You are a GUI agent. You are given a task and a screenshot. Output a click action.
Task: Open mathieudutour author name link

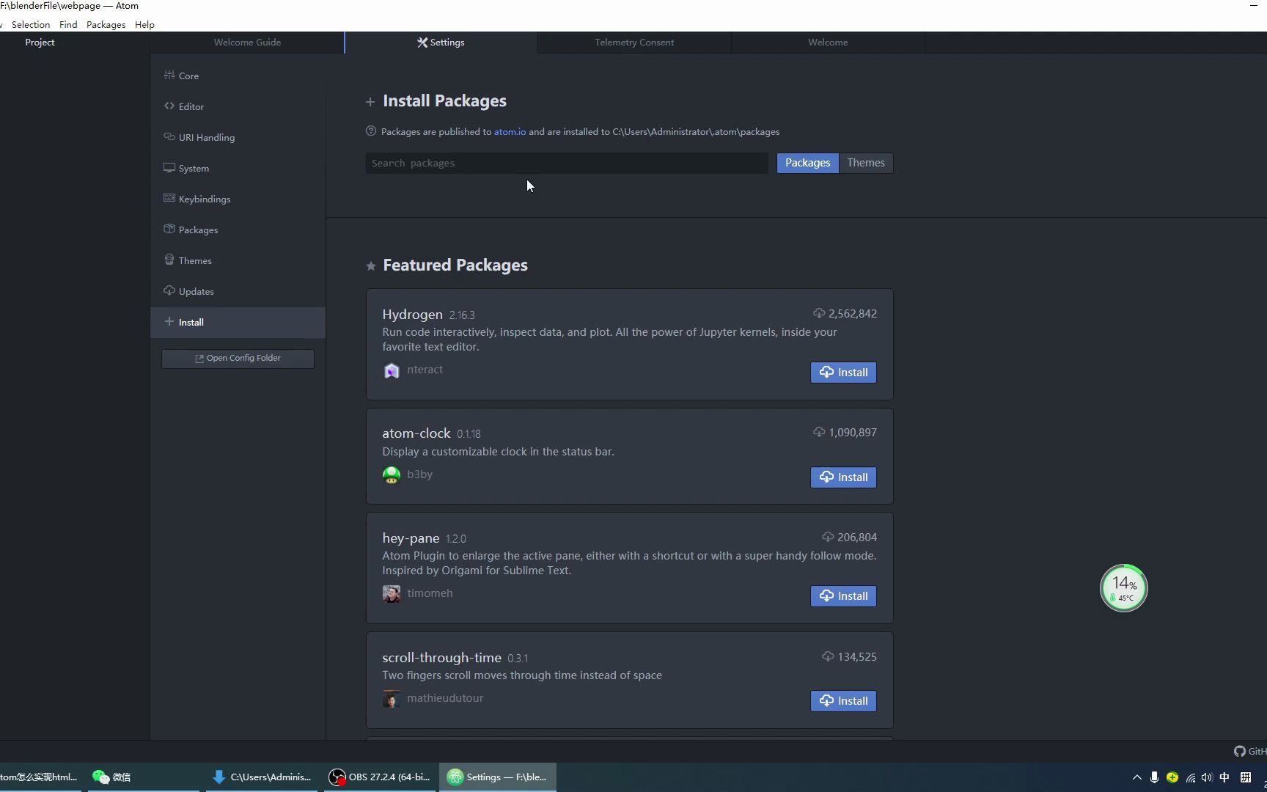point(445,698)
